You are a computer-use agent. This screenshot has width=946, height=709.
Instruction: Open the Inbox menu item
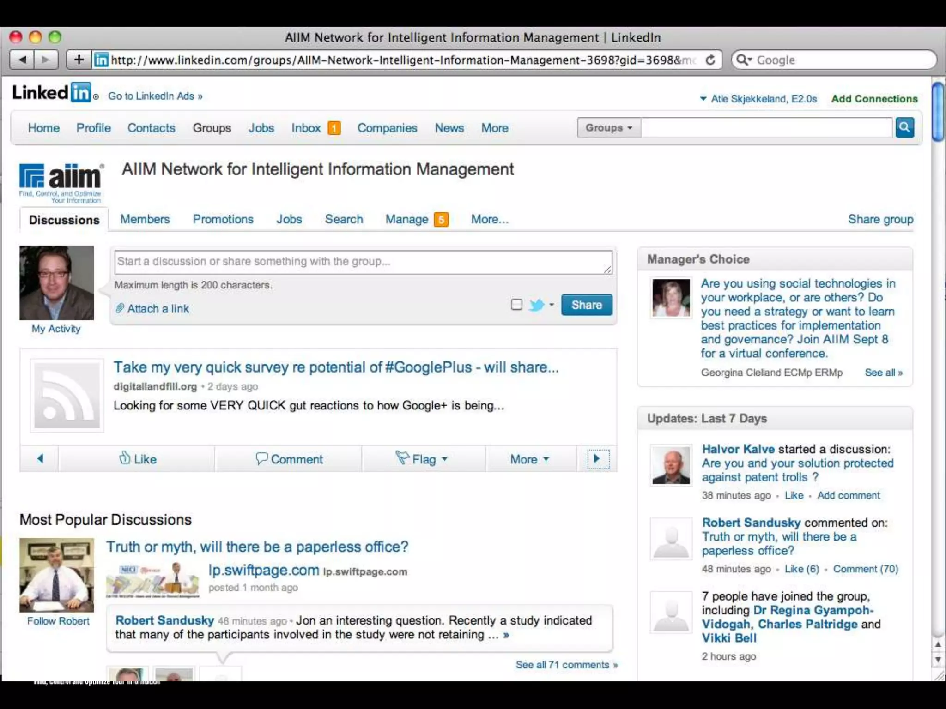coord(306,128)
